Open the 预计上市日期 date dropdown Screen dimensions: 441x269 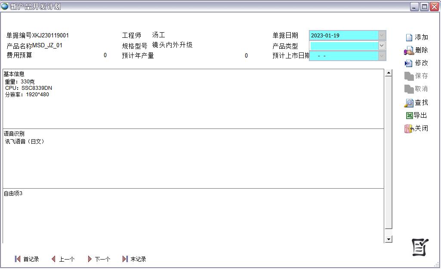pos(382,56)
